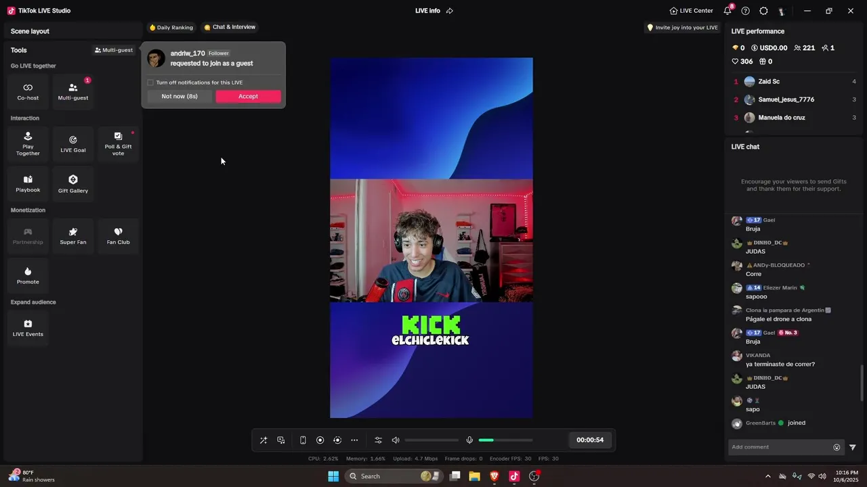Screen dimensions: 867x487
Task: Open the three-dots more options menu
Action: tap(354, 440)
